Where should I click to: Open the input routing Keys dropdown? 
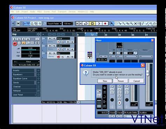coord(26,62)
